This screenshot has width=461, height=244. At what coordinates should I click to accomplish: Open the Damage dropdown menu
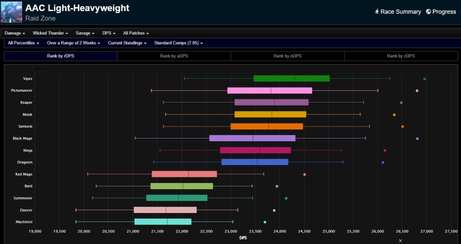point(15,33)
